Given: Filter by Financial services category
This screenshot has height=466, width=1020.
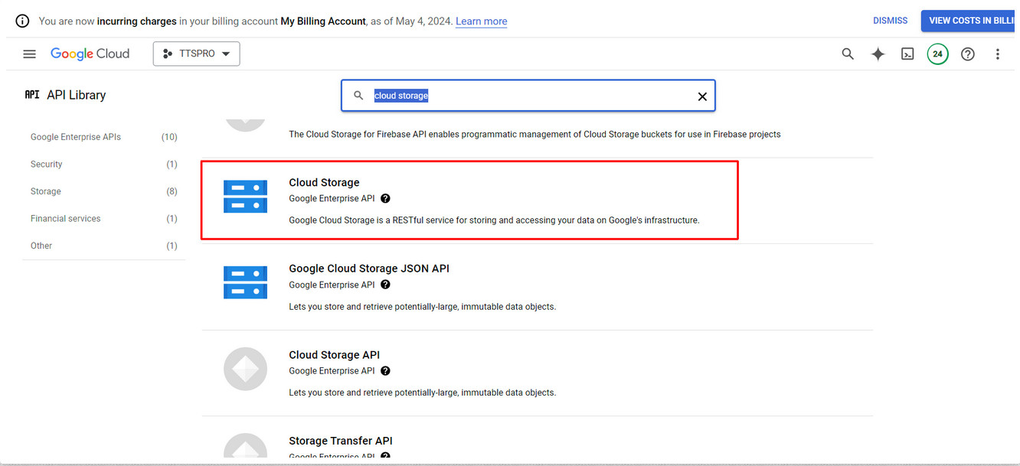Looking at the screenshot, I should 103,219.
